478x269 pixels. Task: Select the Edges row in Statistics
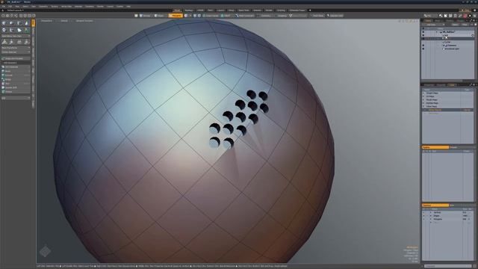coord(448,216)
